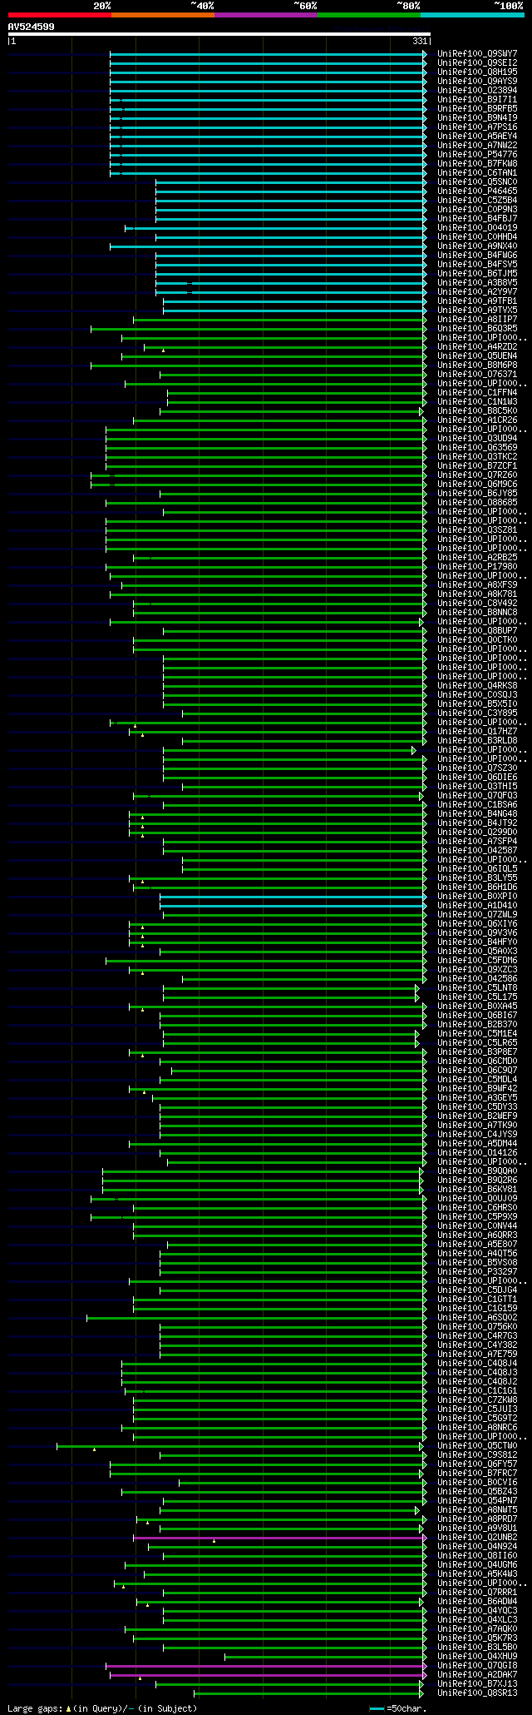Image resolution: width=532 pixels, height=1715 pixels.
Task: Select hit UniRef100_Q299D0
Action: coord(477,833)
